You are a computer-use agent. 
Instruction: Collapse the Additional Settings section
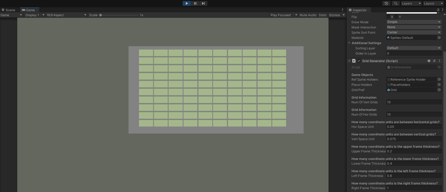(x=349, y=43)
